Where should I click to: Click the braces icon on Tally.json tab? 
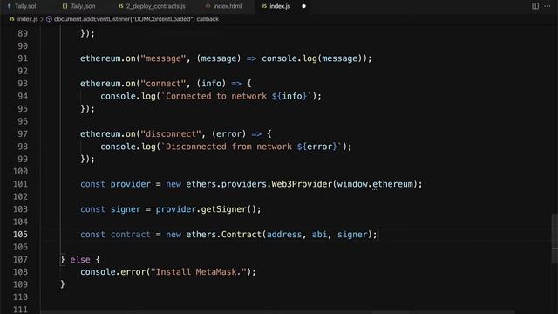coord(65,6)
